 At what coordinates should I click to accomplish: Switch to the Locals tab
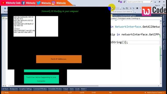tap(77, 89)
